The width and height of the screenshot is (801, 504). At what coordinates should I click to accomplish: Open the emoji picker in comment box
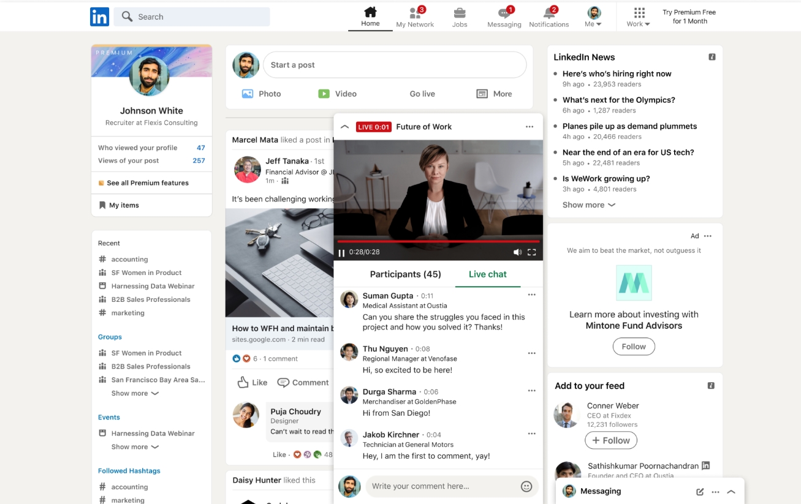coord(526,486)
